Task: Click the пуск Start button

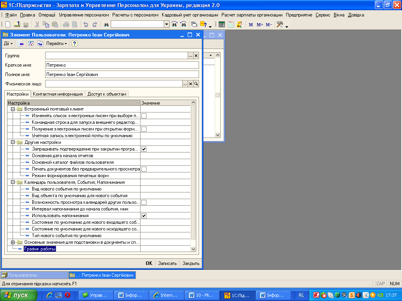Action: pyautogui.click(x=18, y=295)
